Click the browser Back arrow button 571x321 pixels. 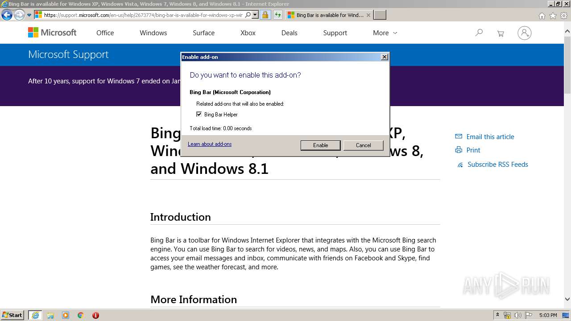click(x=7, y=15)
